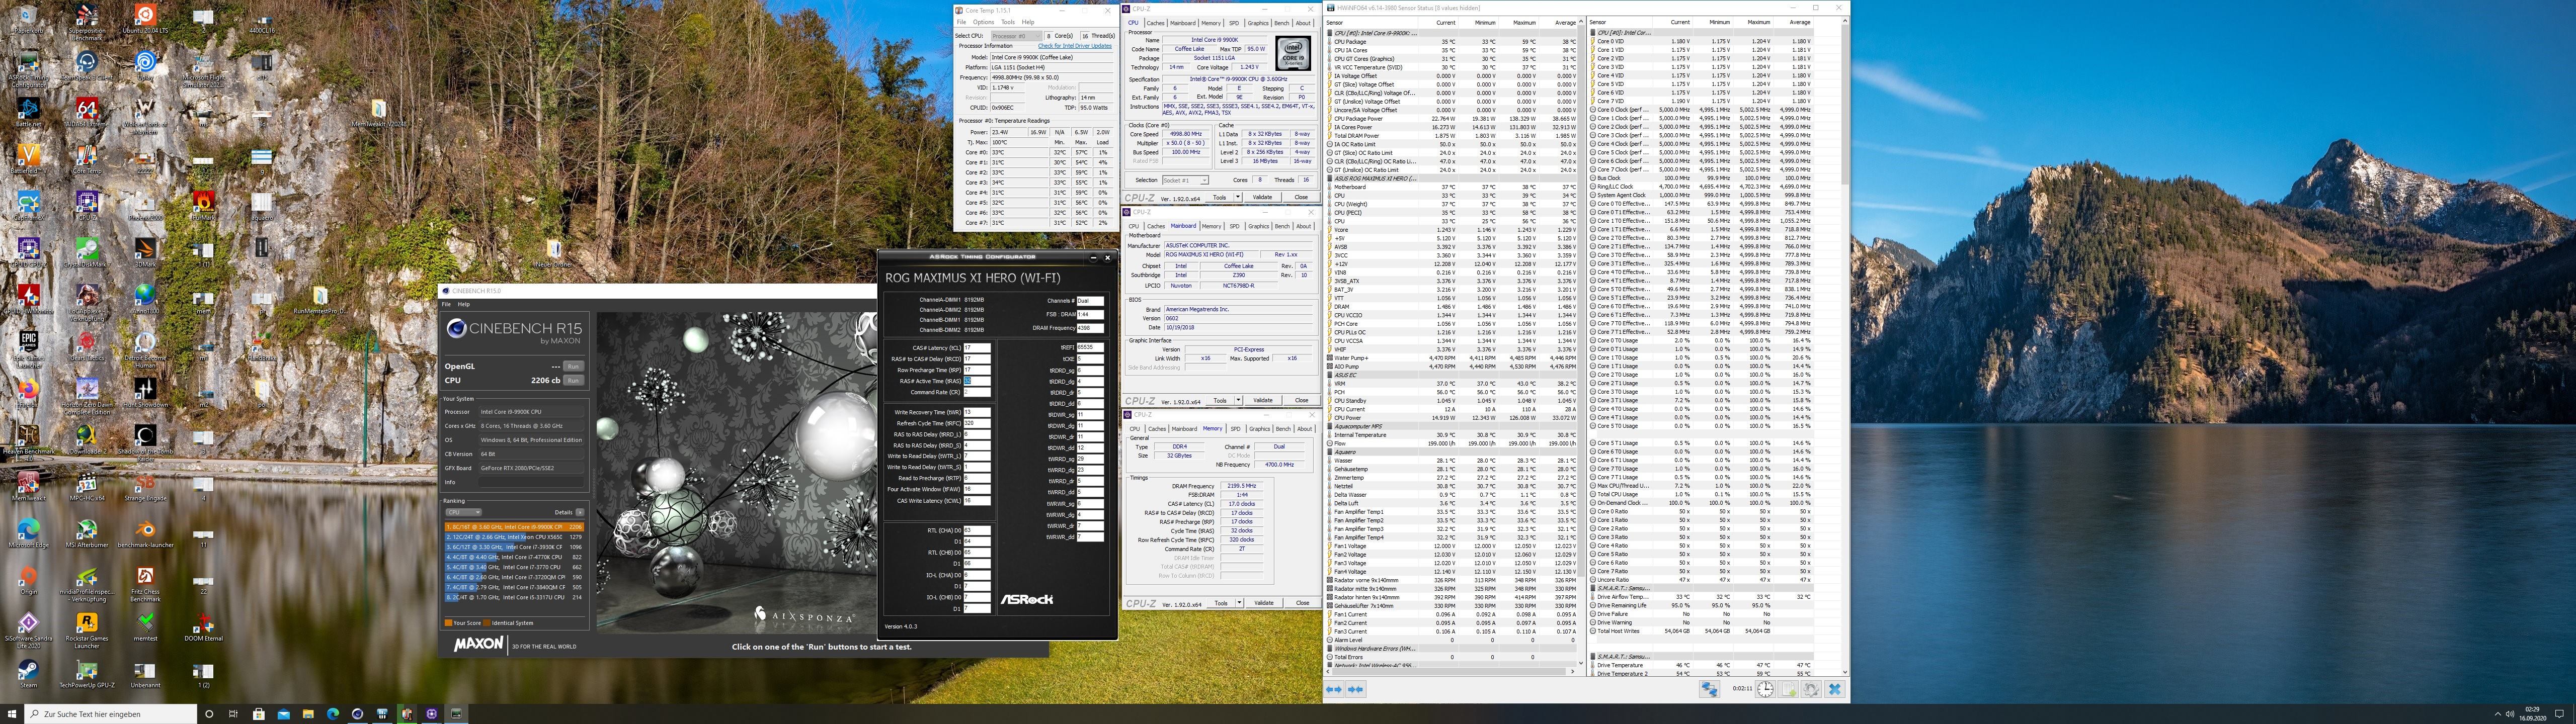
Task: Open Tools dropdown arrow in CPU-Z Mainboard window
Action: pos(1238,400)
